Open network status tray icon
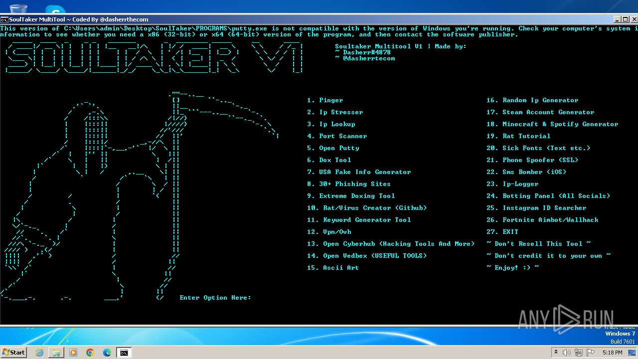The height and width of the screenshot is (359, 638). 579,353
